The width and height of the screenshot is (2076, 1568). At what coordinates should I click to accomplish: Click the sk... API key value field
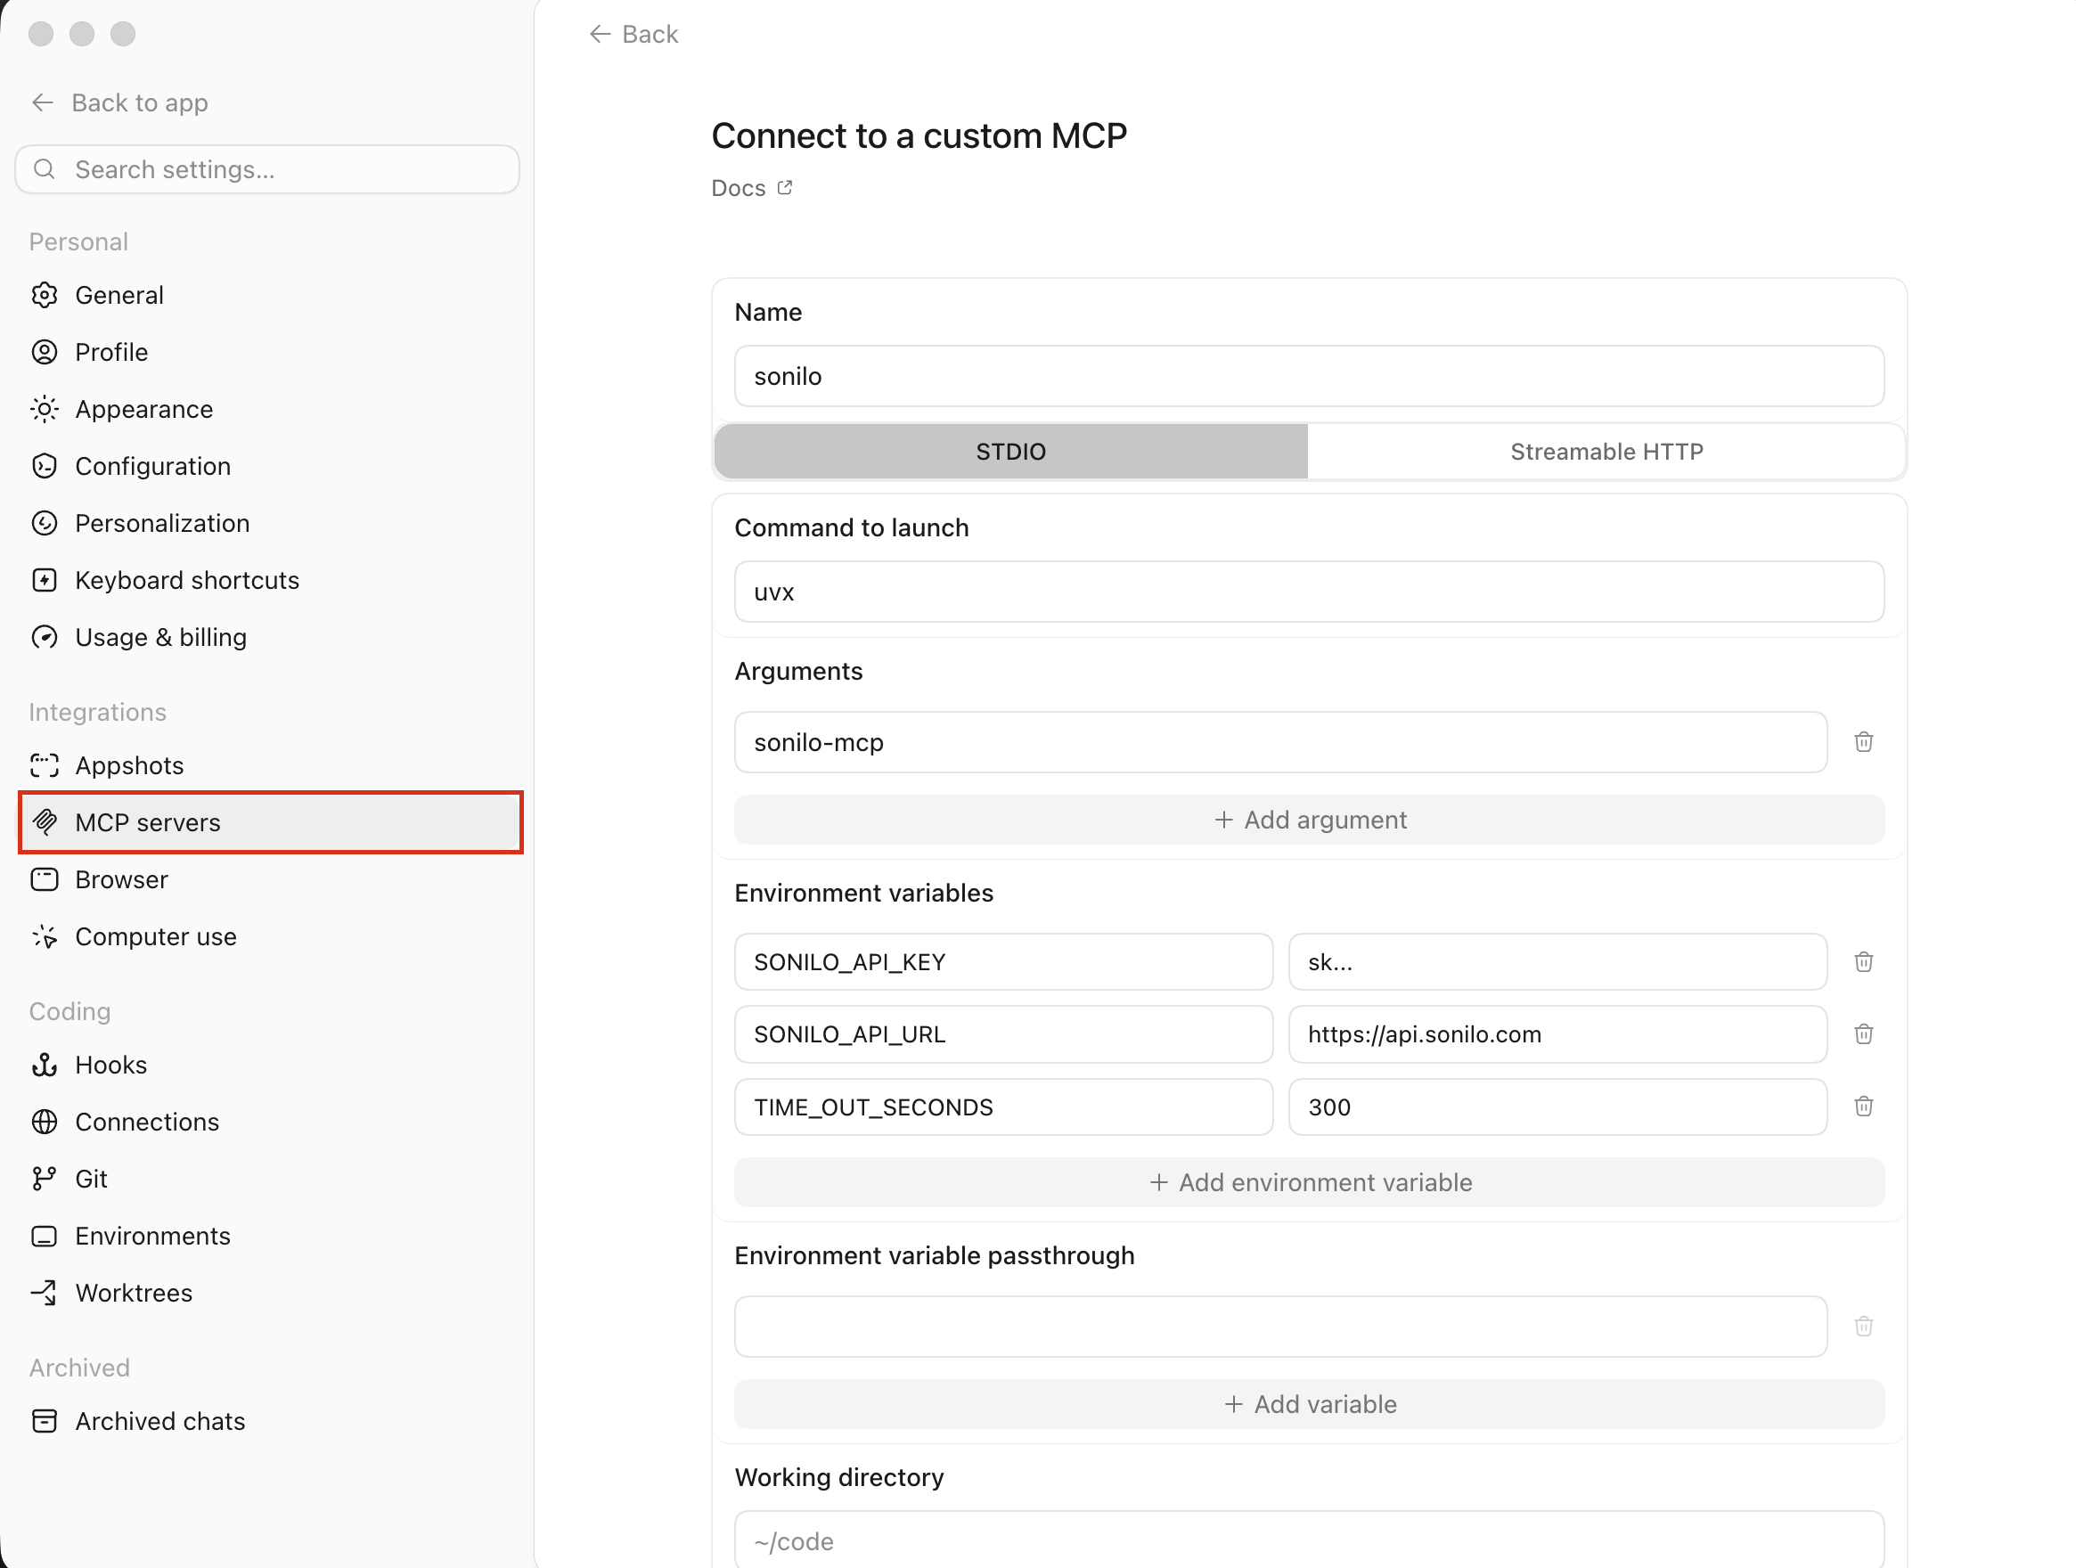pyautogui.click(x=1557, y=962)
